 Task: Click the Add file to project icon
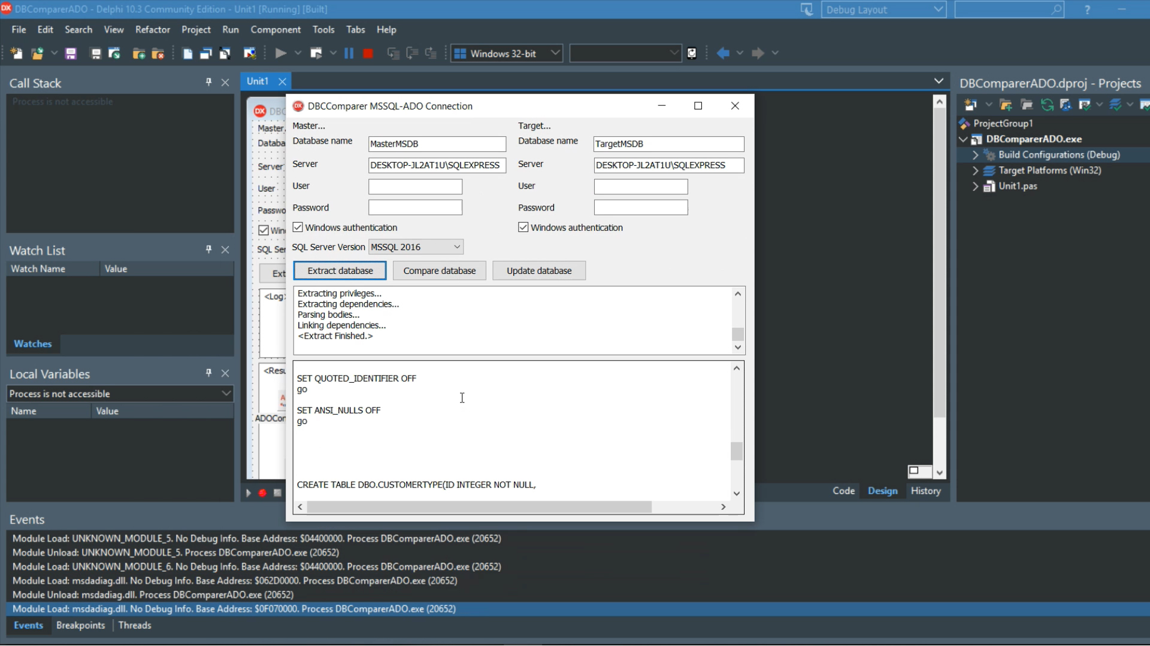pyautogui.click(x=139, y=53)
